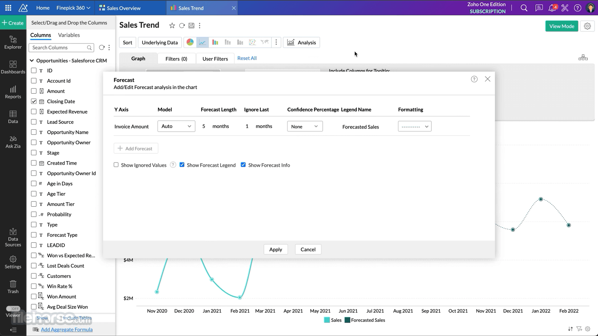
Task: Select the scatter chart type
Action: [x=252, y=42]
